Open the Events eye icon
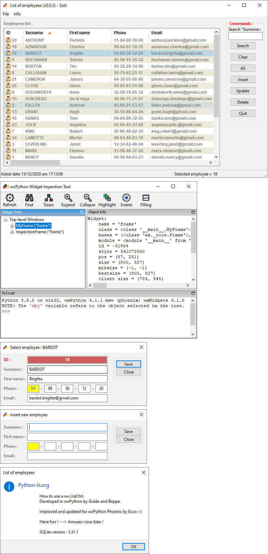The width and height of the screenshot is (268, 554). 126,198
